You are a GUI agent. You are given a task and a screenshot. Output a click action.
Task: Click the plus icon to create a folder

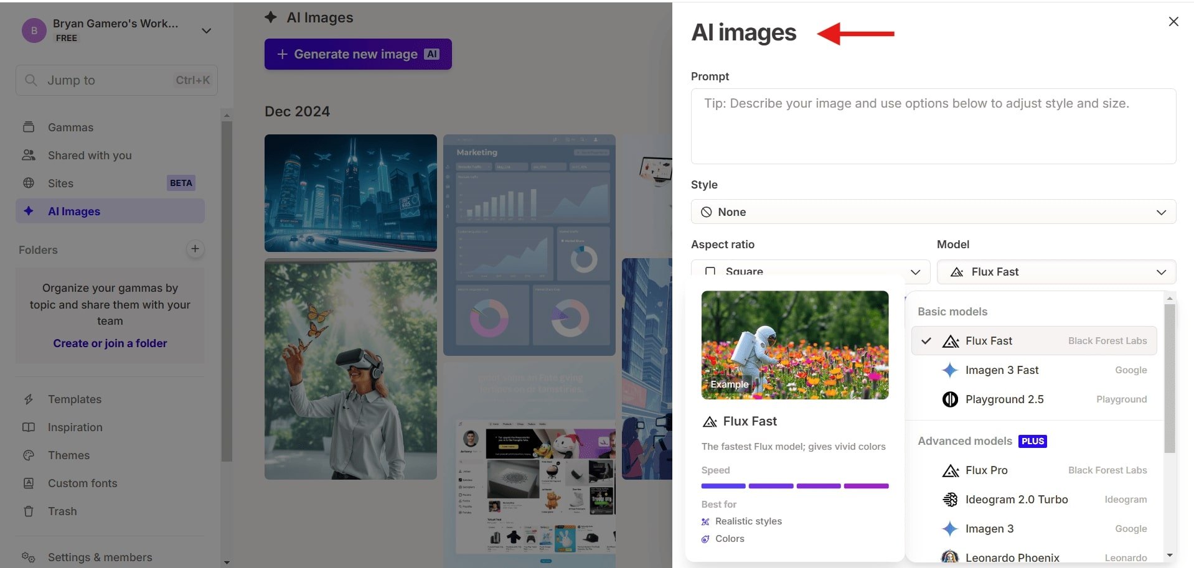click(195, 249)
